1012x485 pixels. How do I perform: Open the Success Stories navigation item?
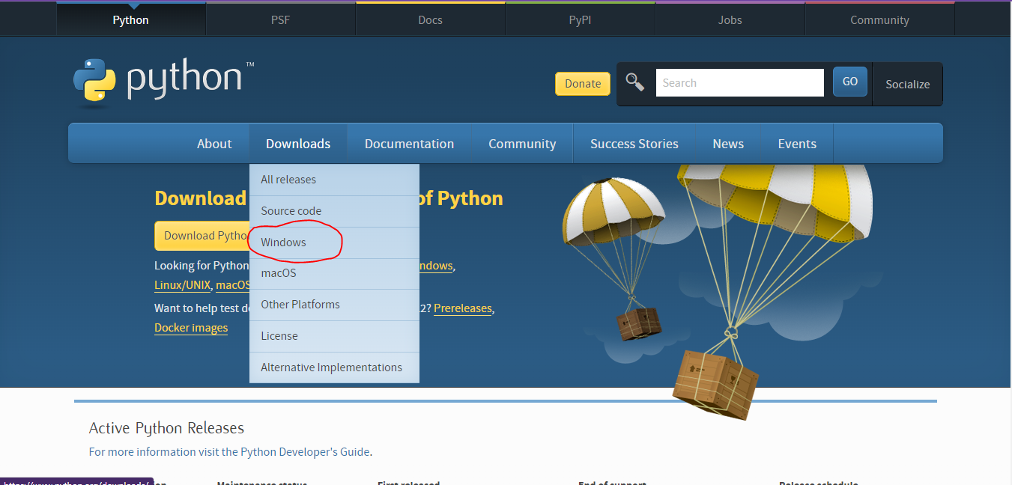pyautogui.click(x=634, y=144)
